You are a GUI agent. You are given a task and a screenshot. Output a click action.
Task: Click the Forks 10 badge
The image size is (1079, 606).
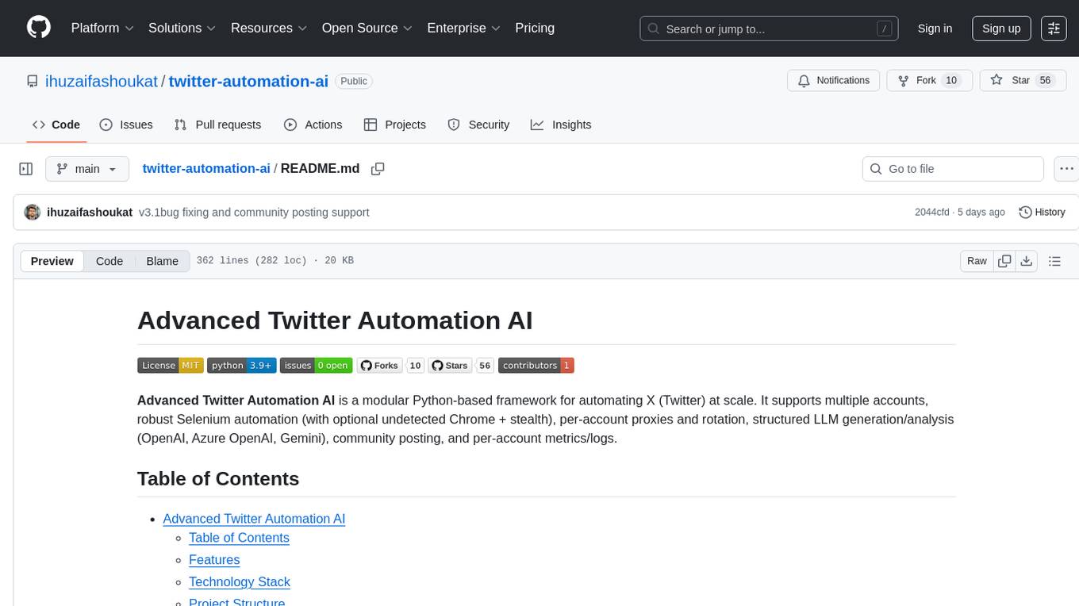click(390, 365)
